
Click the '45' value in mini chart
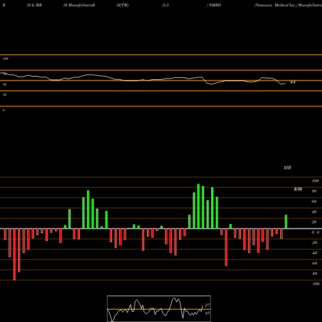pos(207,313)
